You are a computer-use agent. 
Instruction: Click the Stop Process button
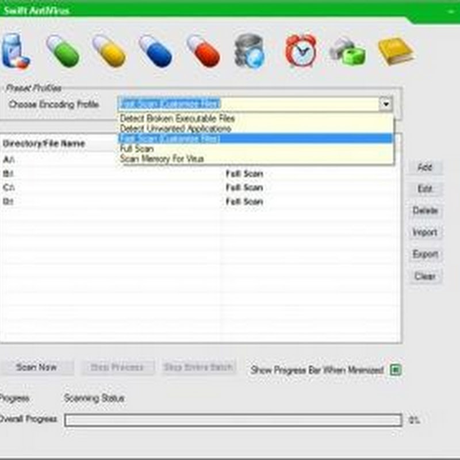117,367
